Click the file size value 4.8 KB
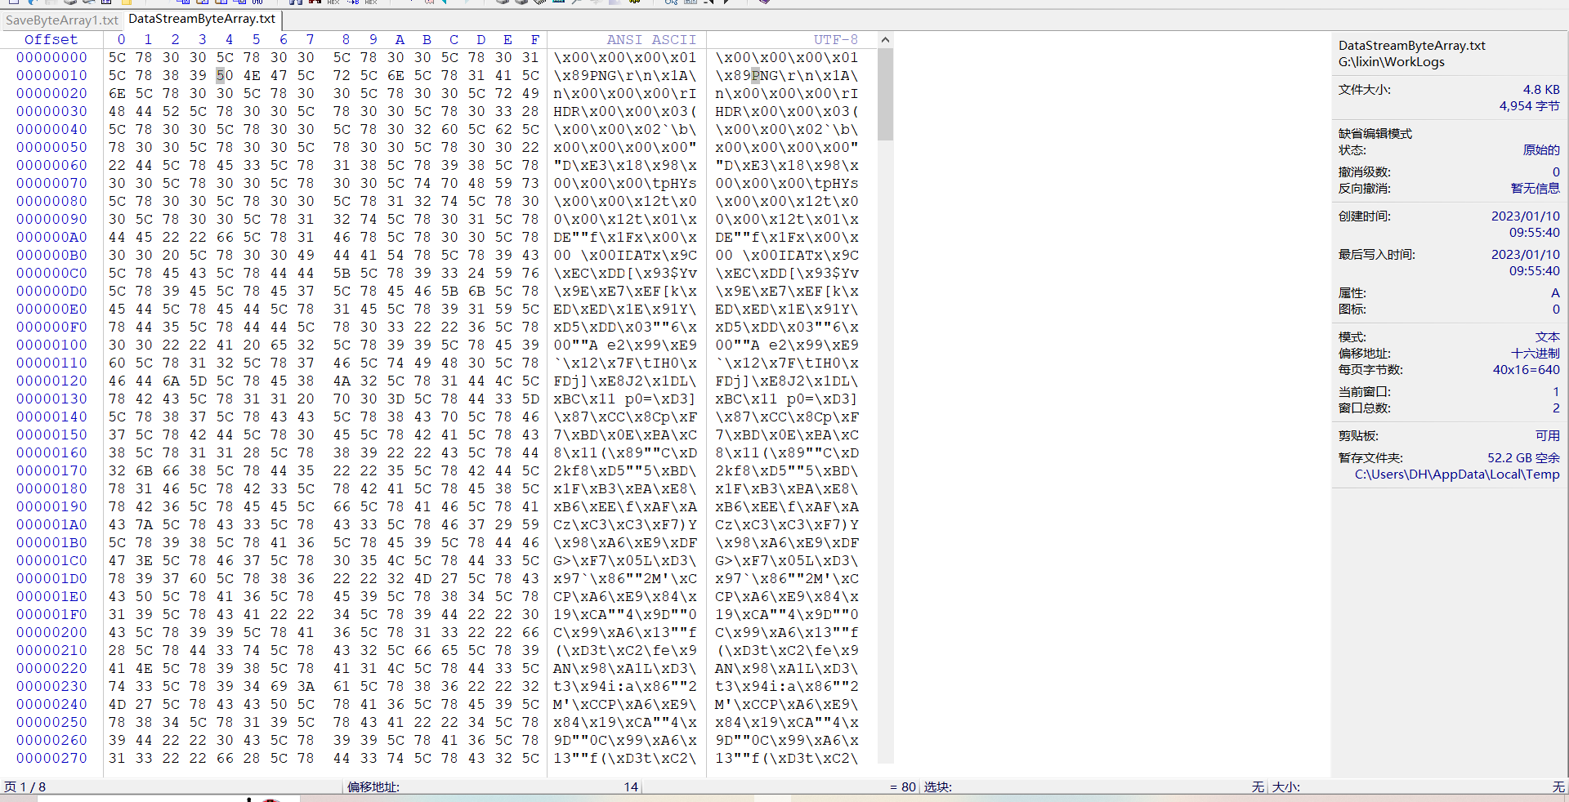1569x802 pixels. 1540,89
